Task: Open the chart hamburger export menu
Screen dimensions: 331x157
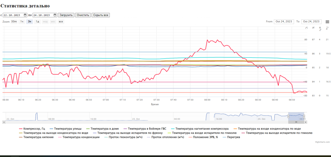Action: 327,22
